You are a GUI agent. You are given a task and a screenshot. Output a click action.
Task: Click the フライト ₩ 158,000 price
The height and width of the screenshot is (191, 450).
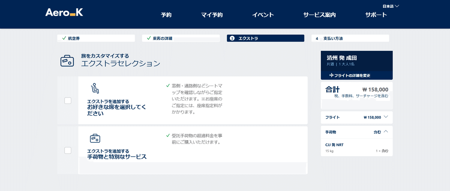click(x=372, y=117)
